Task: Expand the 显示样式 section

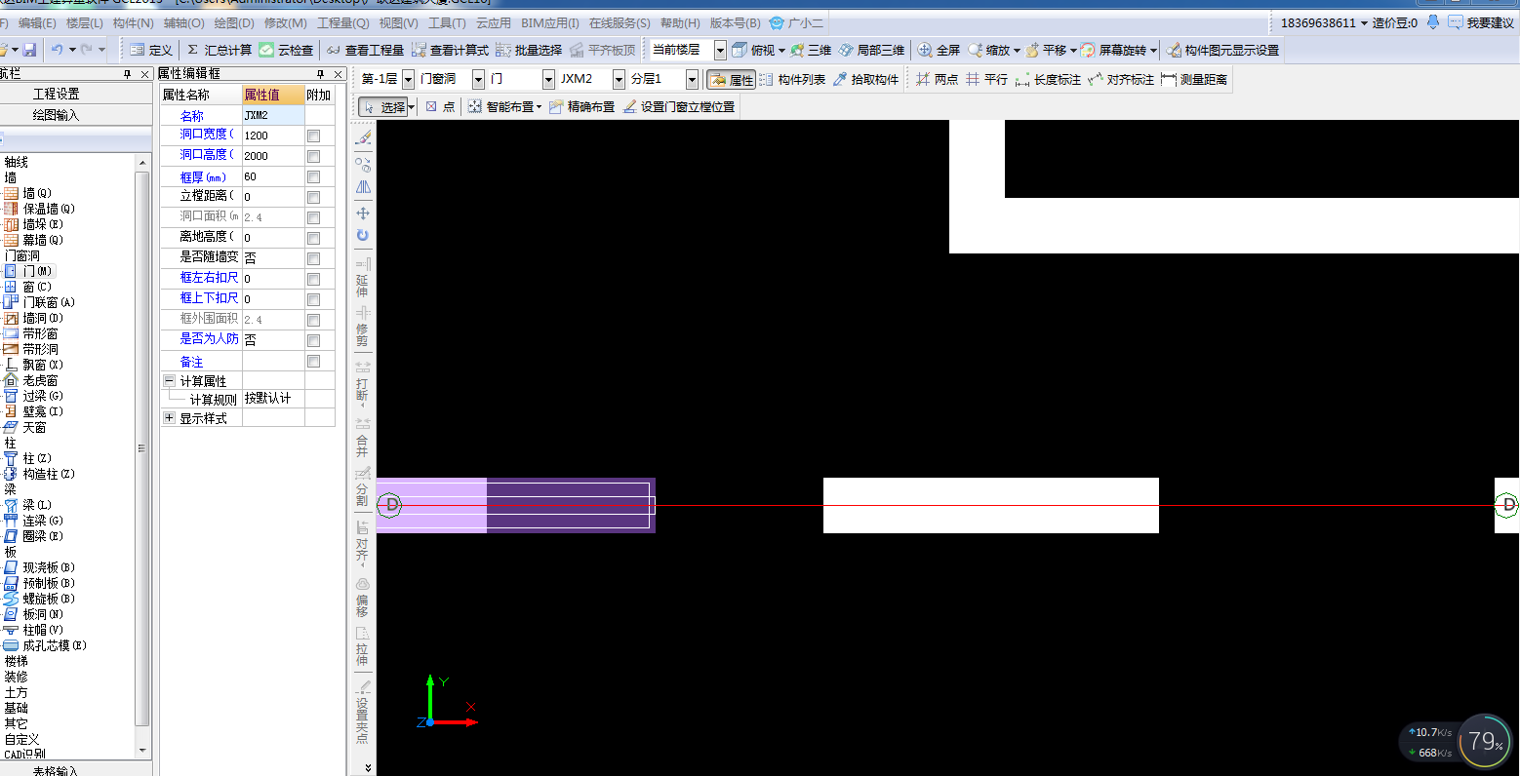Action: (170, 418)
